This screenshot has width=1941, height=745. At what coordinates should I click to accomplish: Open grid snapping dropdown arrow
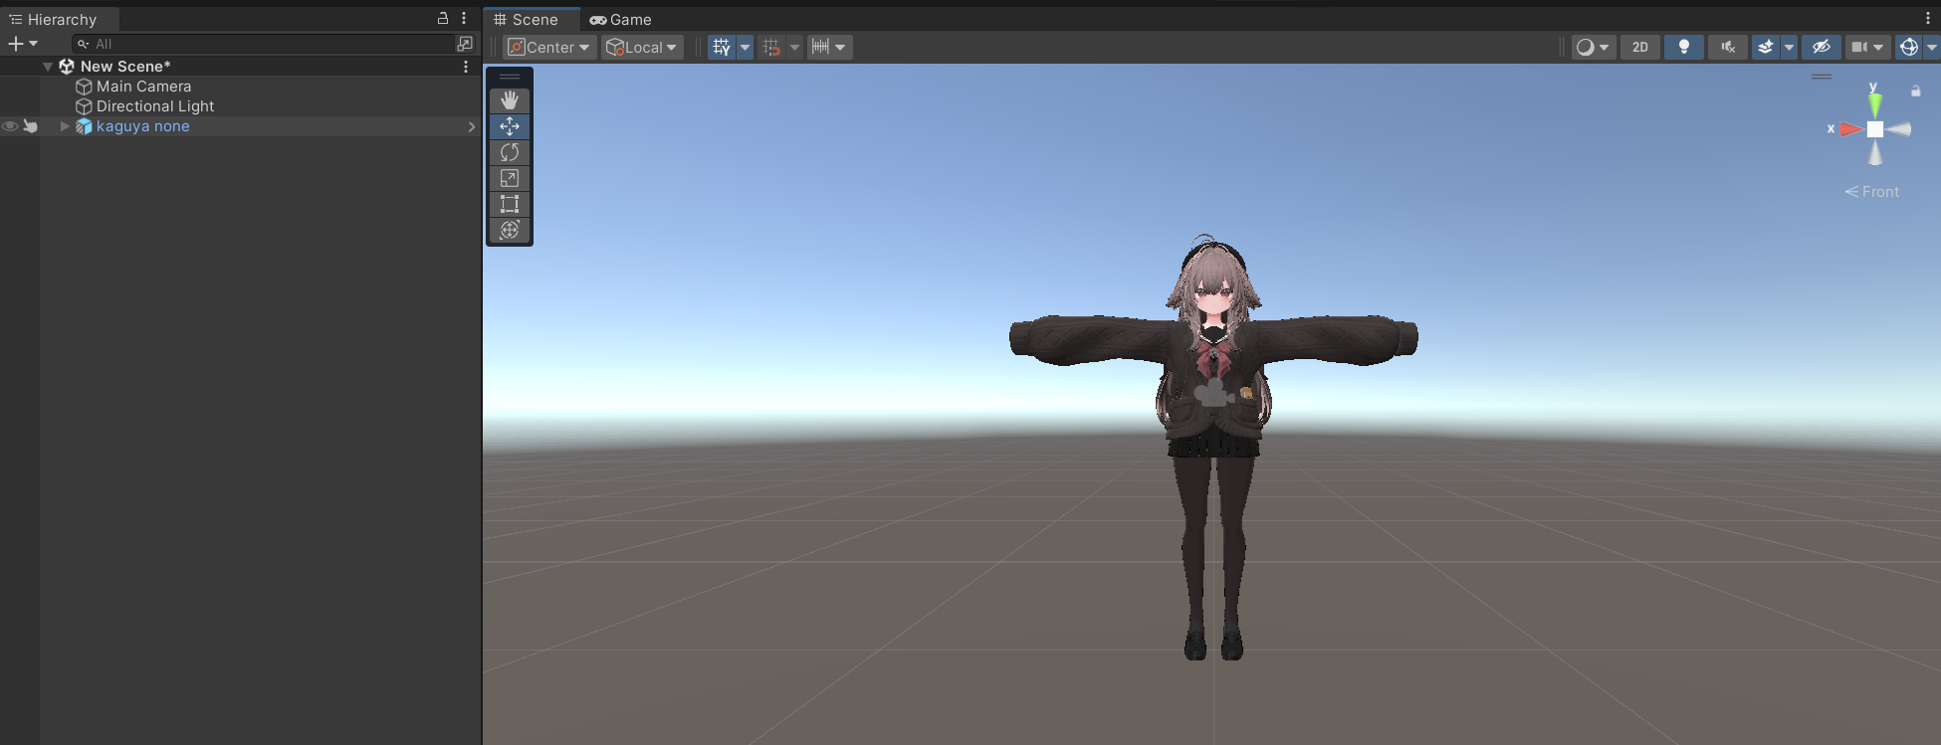pos(794,47)
